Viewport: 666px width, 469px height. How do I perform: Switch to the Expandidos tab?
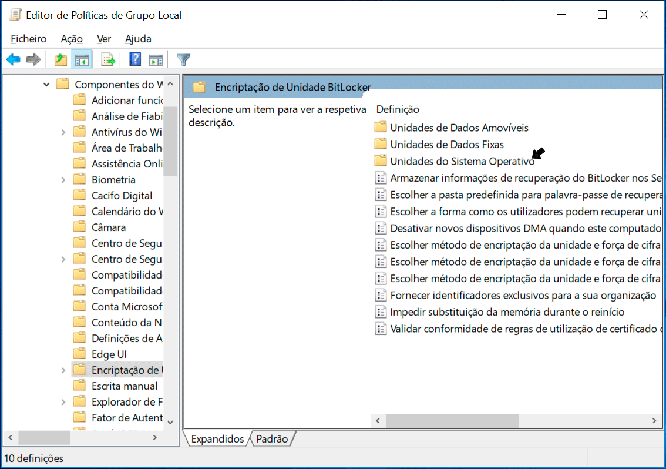(217, 439)
